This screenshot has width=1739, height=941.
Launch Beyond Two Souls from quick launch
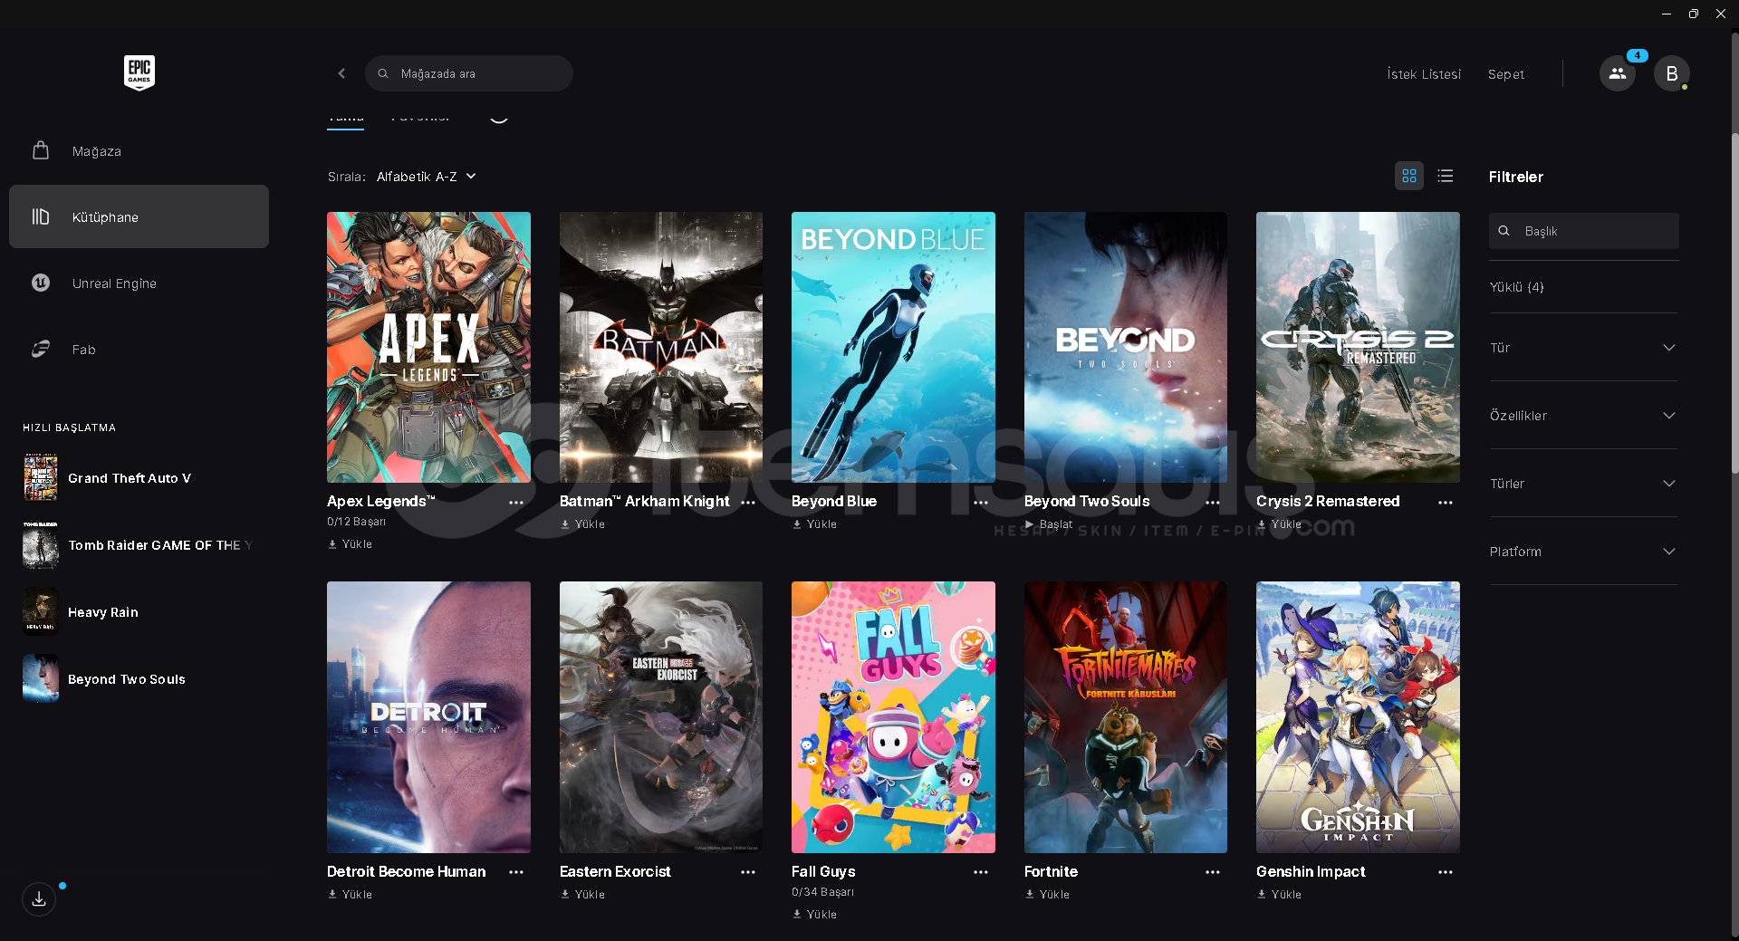tap(139, 679)
